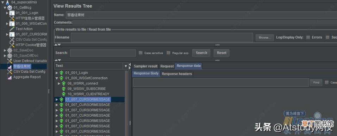337x136 pixels.
Task: Click green shield icon of 09_WSSW_SUBSCRIBE result
Action: click(64, 89)
